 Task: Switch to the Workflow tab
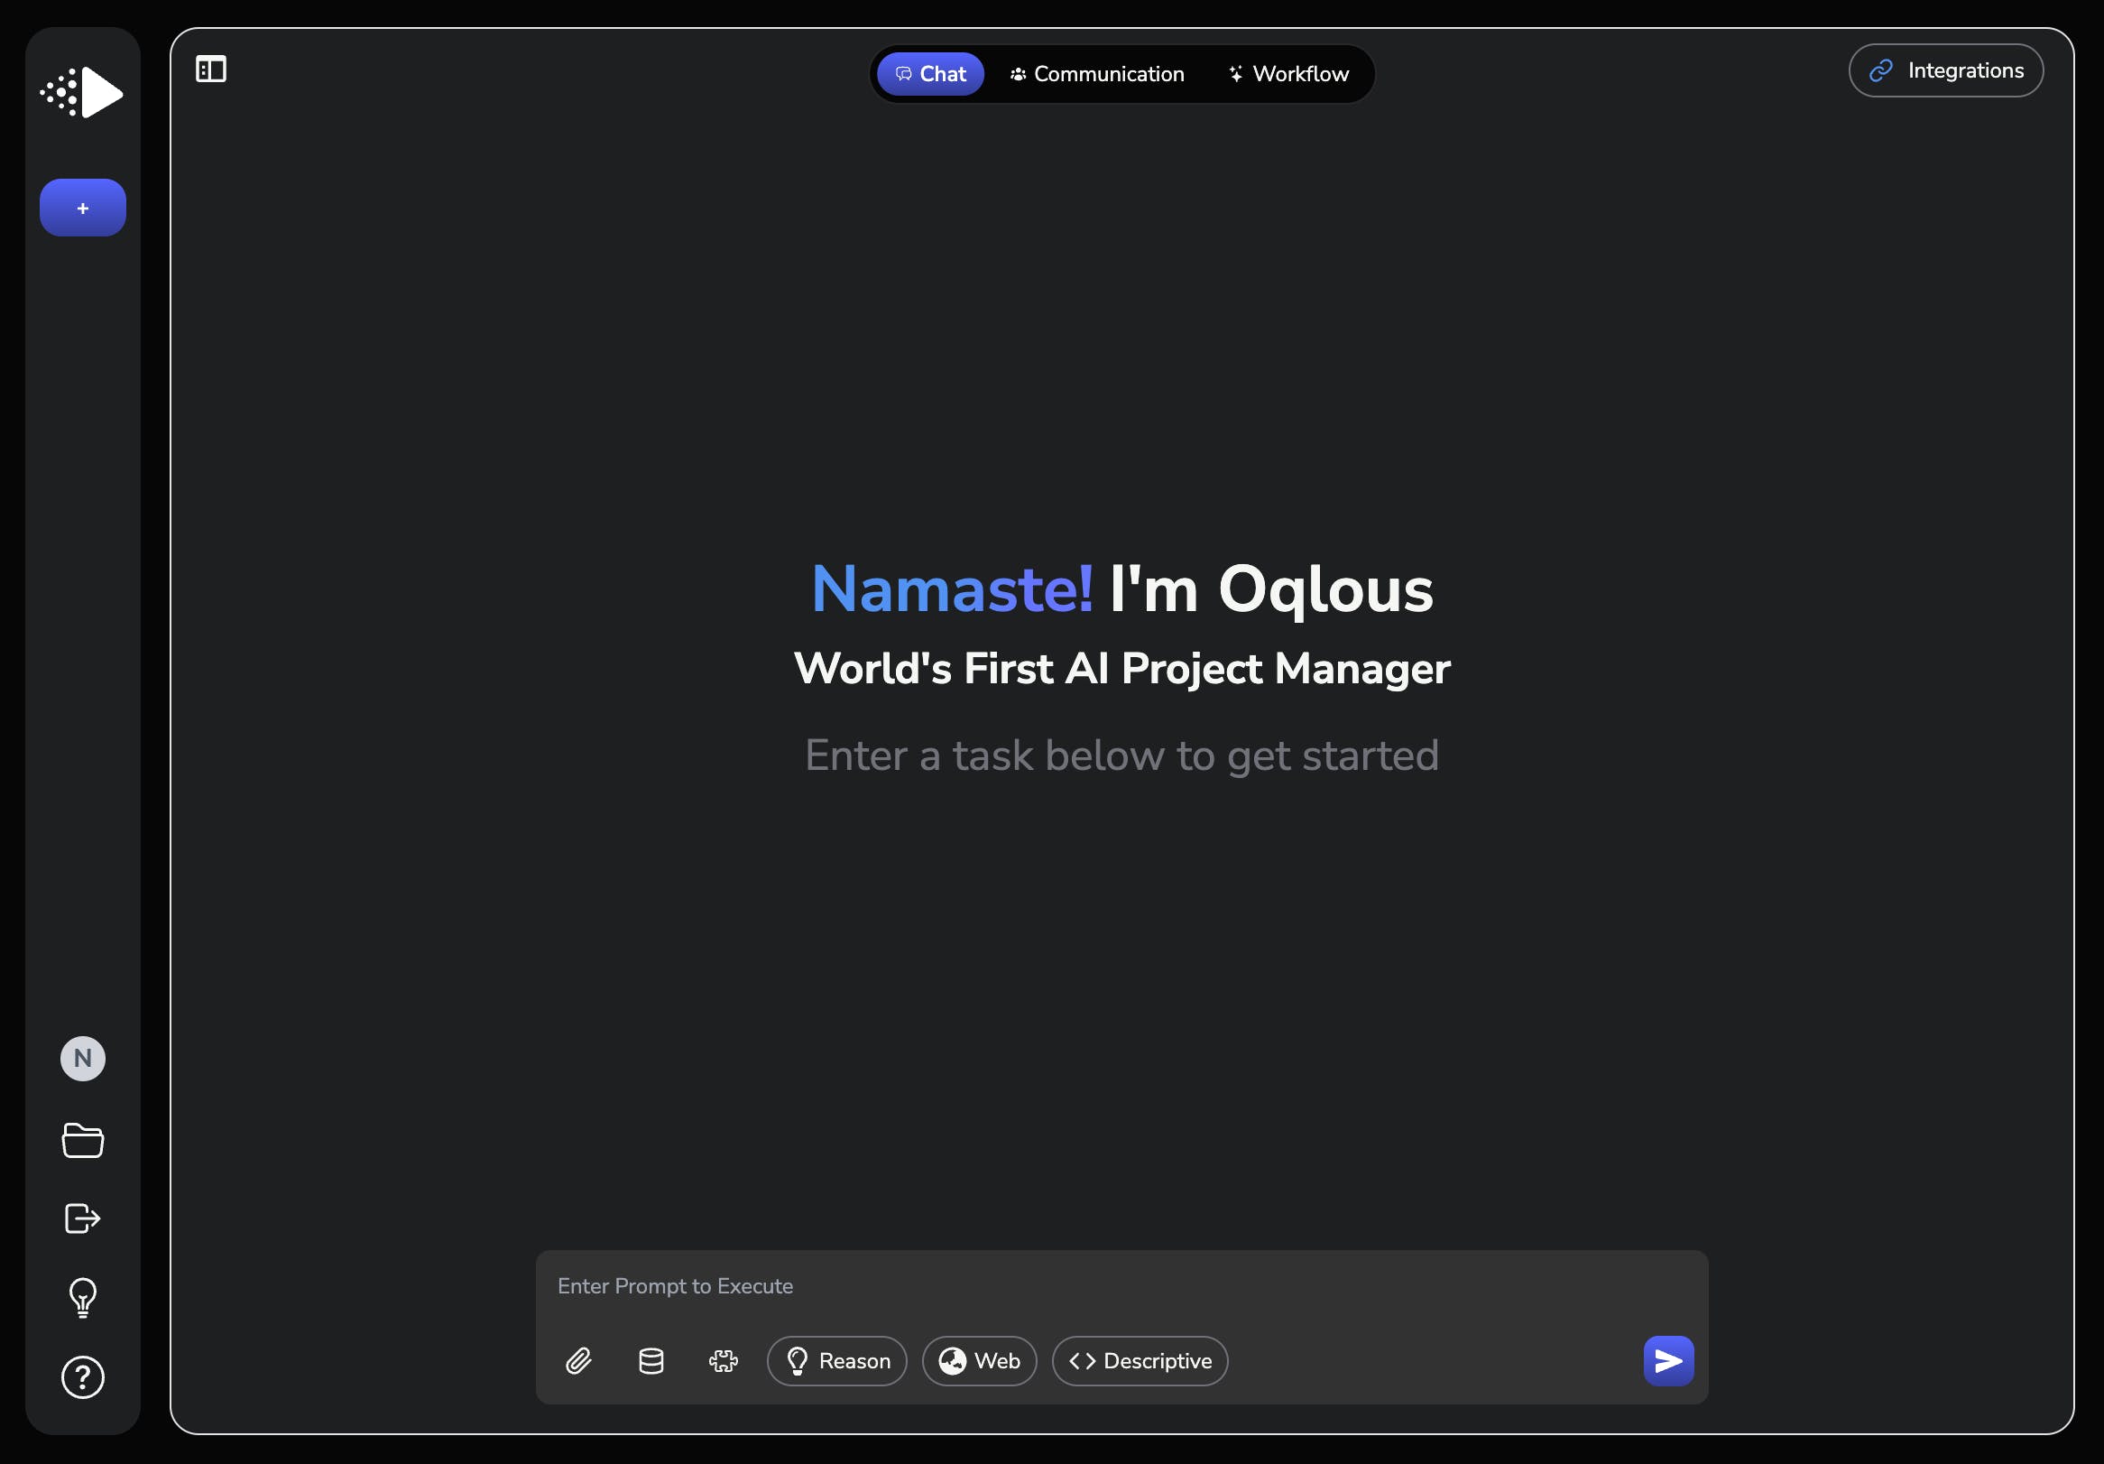[x=1288, y=73]
